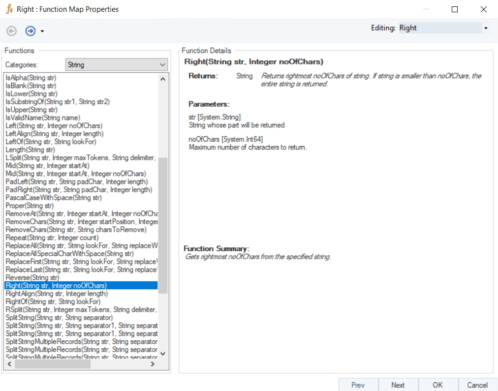Click the back navigation arrow icon
Screen dimensions: 498x391
point(12,31)
